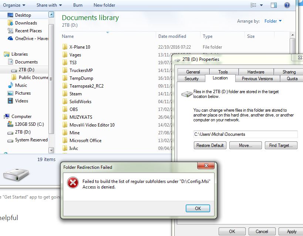Switch to Security tab in Properties
This screenshot has height=236, width=303.
192,78
